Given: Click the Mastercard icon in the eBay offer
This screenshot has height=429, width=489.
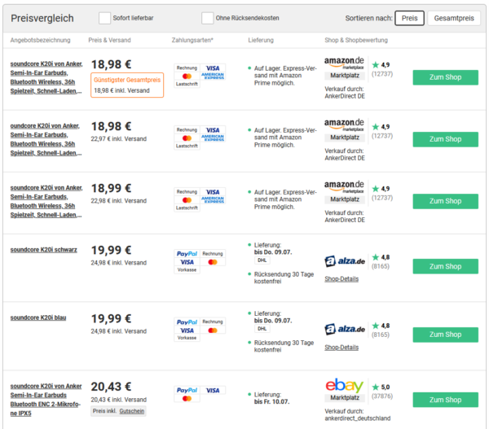Looking at the screenshot, I should [187, 398].
